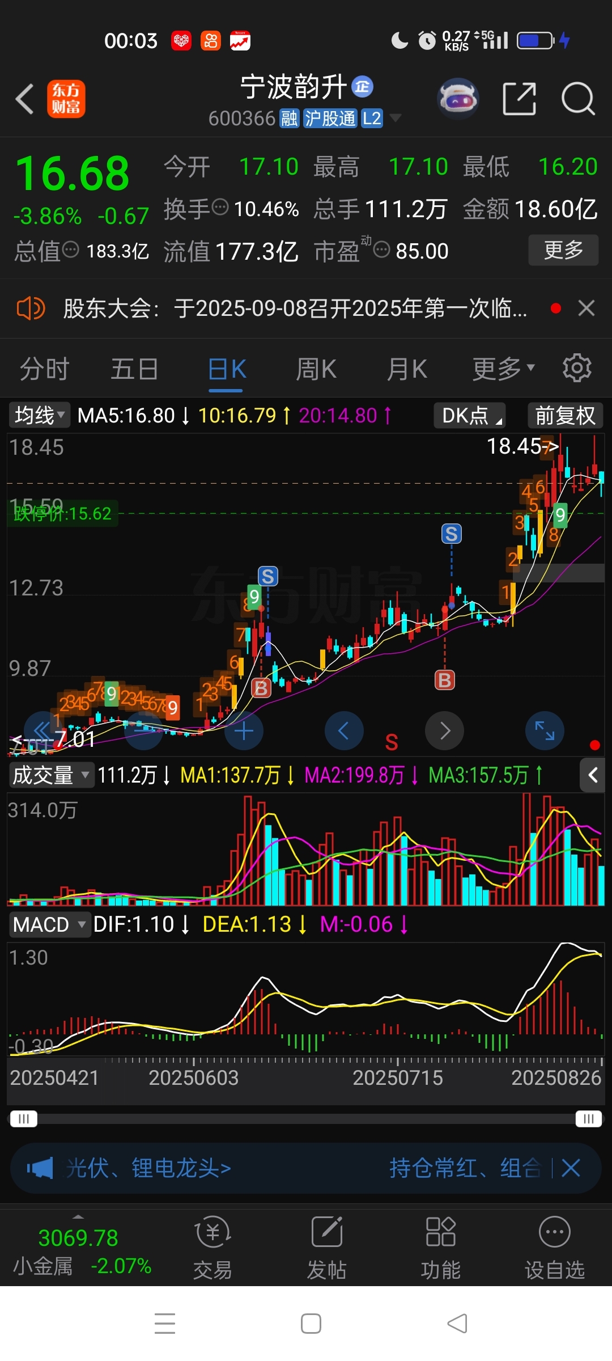
Task: Tap the plus zoom-in chart button
Action: coord(244,731)
